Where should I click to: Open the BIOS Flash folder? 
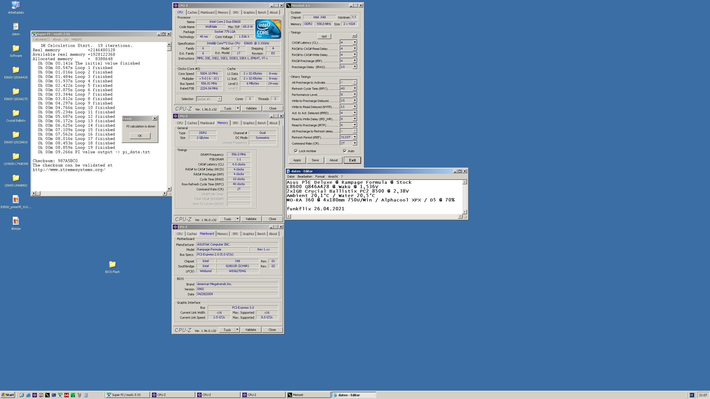pos(112,267)
